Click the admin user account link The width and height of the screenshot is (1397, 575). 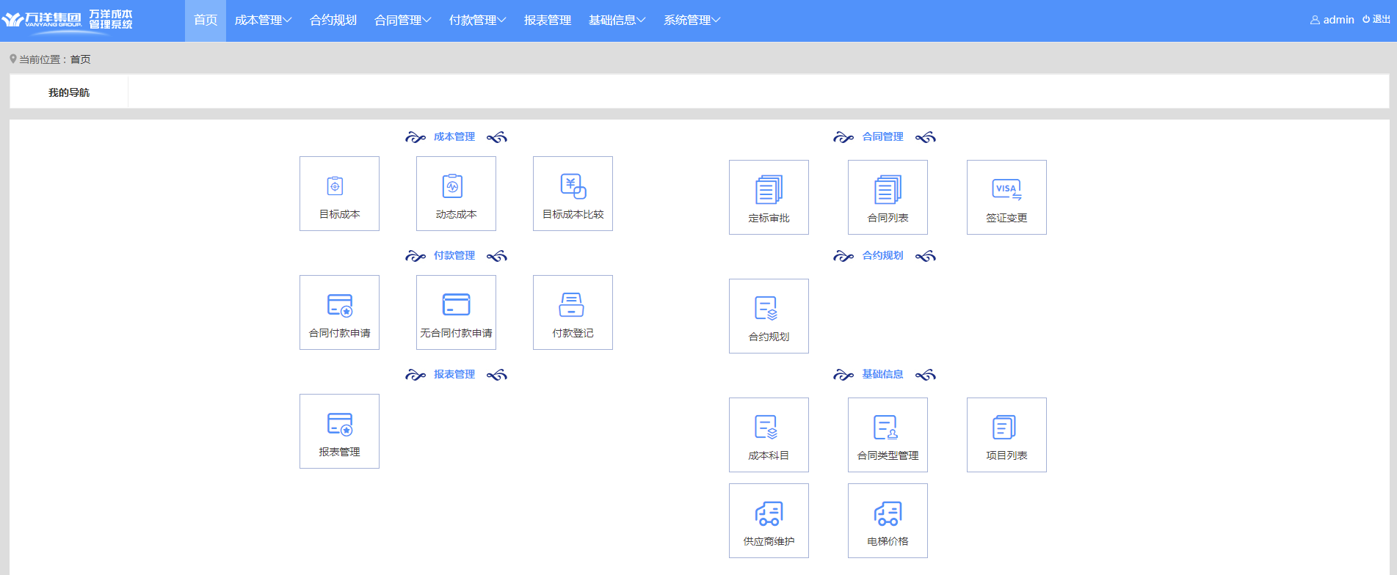pos(1332,20)
